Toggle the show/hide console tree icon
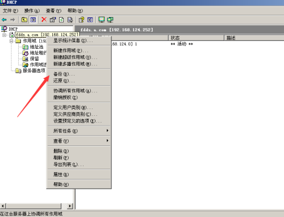 [x=33, y=20]
